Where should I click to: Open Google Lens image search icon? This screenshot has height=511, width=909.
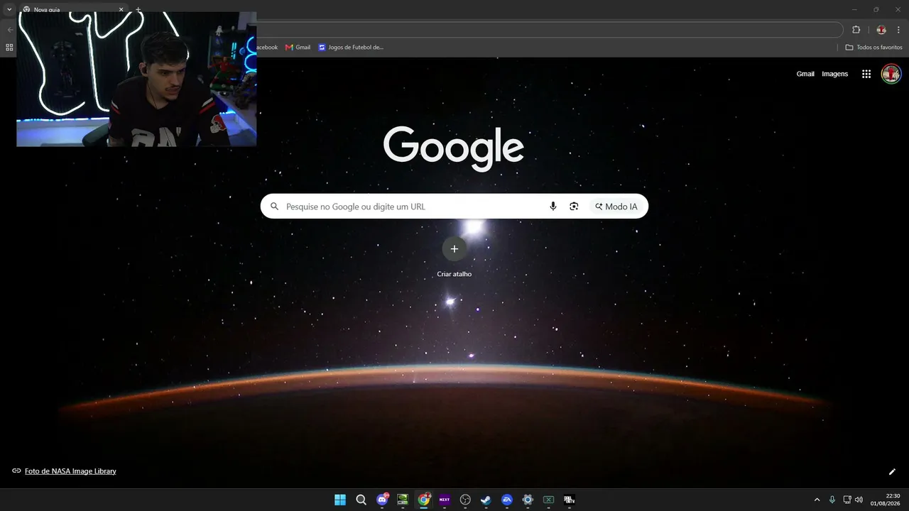(574, 207)
